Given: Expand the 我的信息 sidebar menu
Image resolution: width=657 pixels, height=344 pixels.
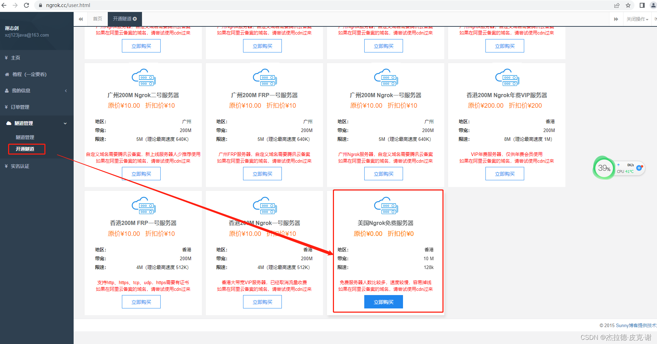Looking at the screenshot, I should [x=37, y=90].
